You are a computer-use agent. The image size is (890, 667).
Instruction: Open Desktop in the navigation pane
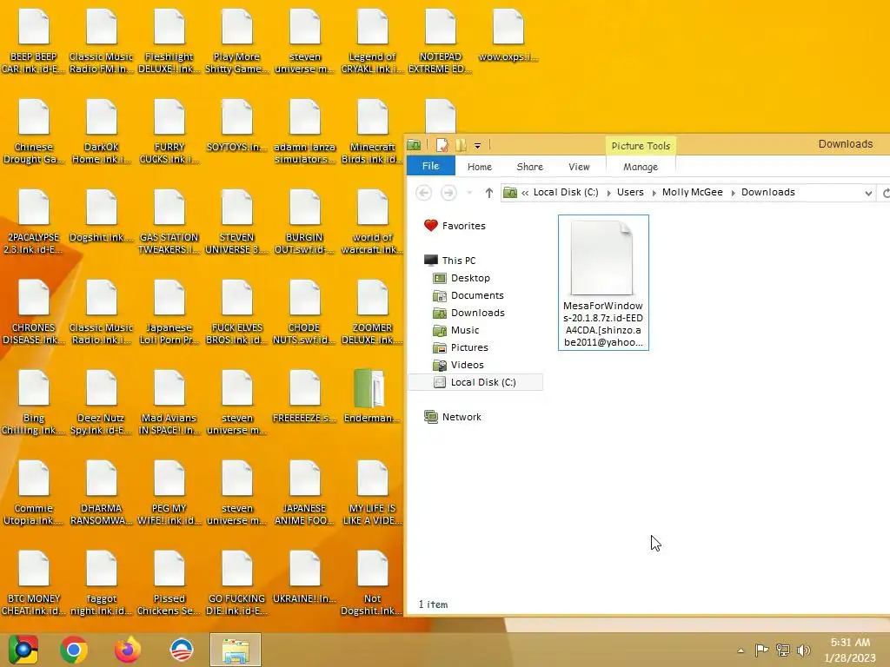pyautogui.click(x=461, y=278)
